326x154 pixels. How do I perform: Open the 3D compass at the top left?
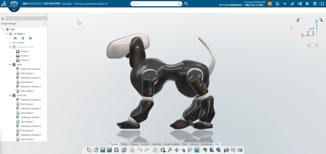pyautogui.click(x=14, y=6)
